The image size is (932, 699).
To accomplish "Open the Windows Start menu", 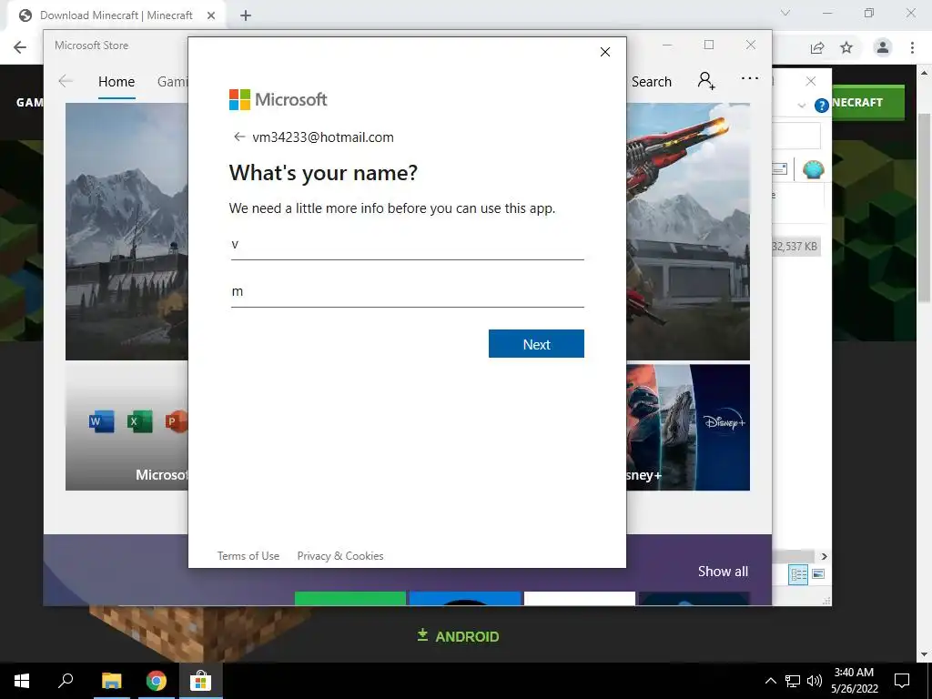I will (22, 681).
